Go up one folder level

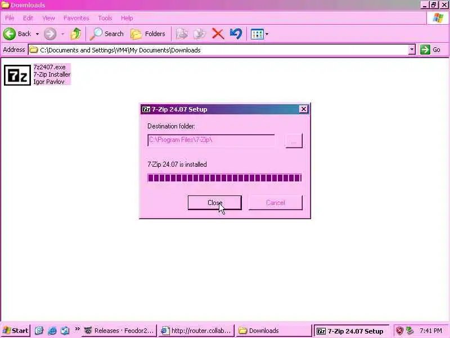pyautogui.click(x=76, y=34)
